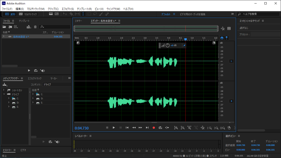
Task: Select the Move tool
Action: [x=65, y=14]
